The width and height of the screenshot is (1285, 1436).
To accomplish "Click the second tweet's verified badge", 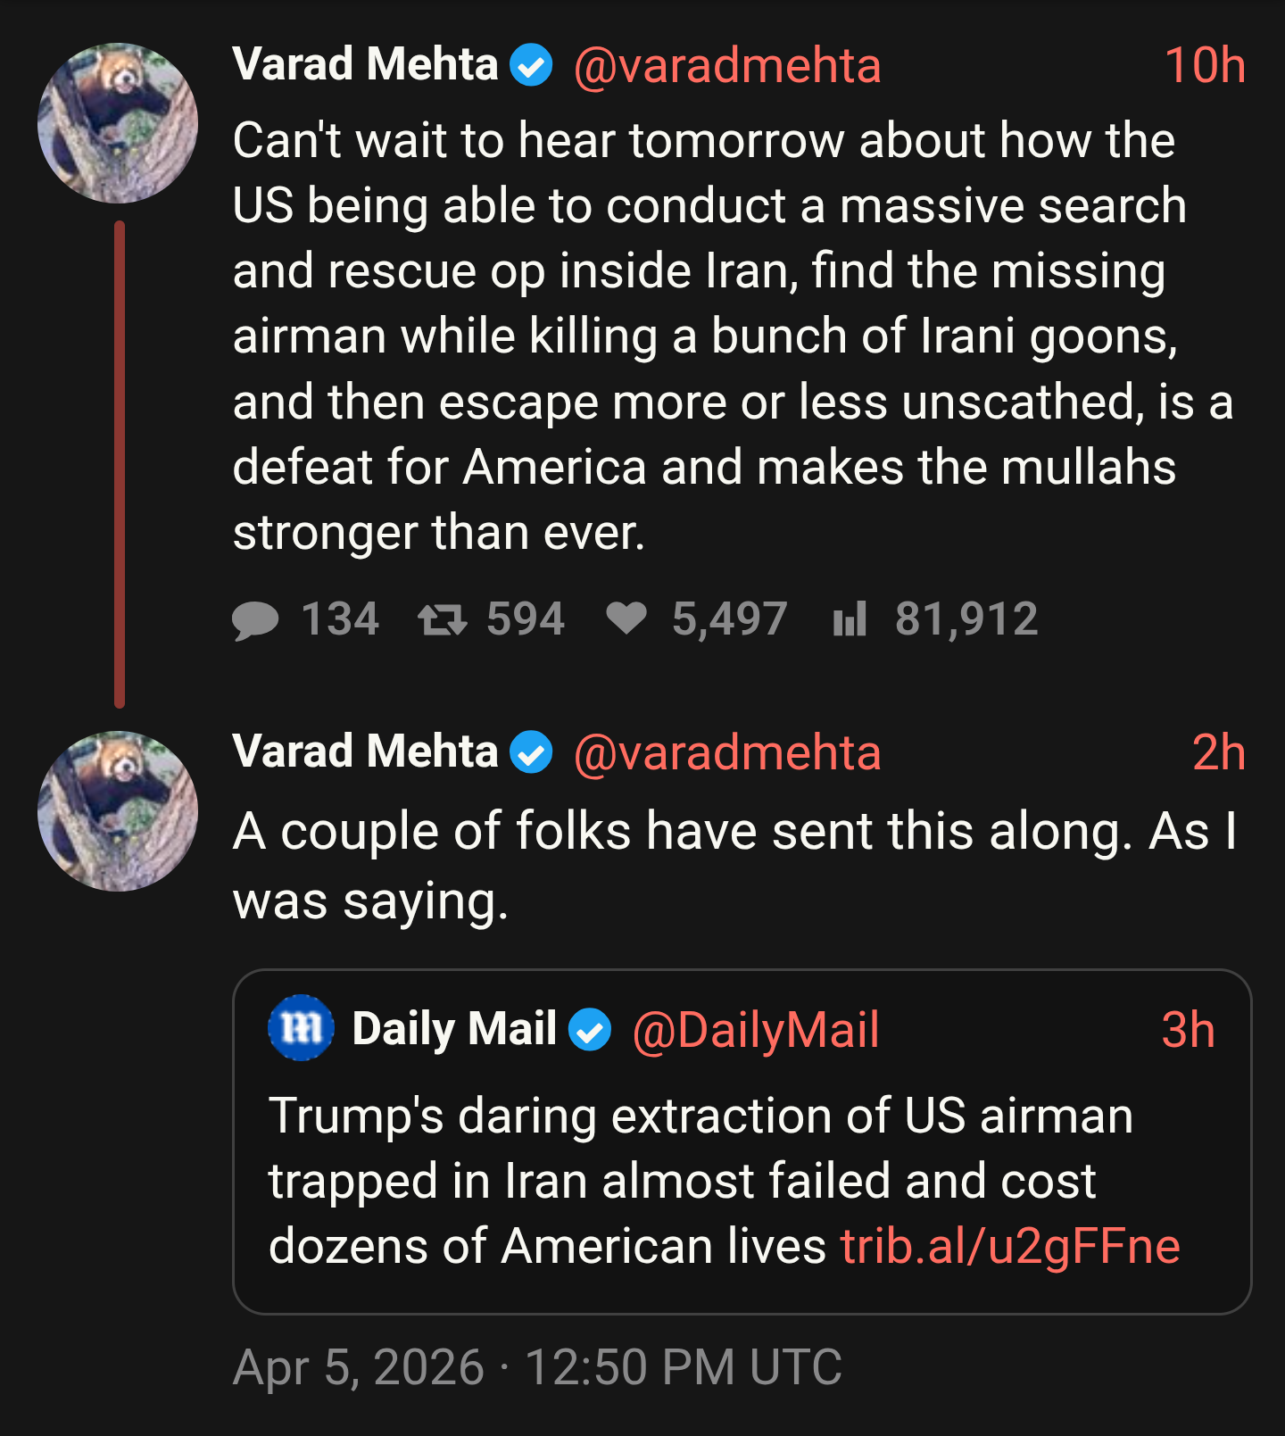I will tap(532, 752).
